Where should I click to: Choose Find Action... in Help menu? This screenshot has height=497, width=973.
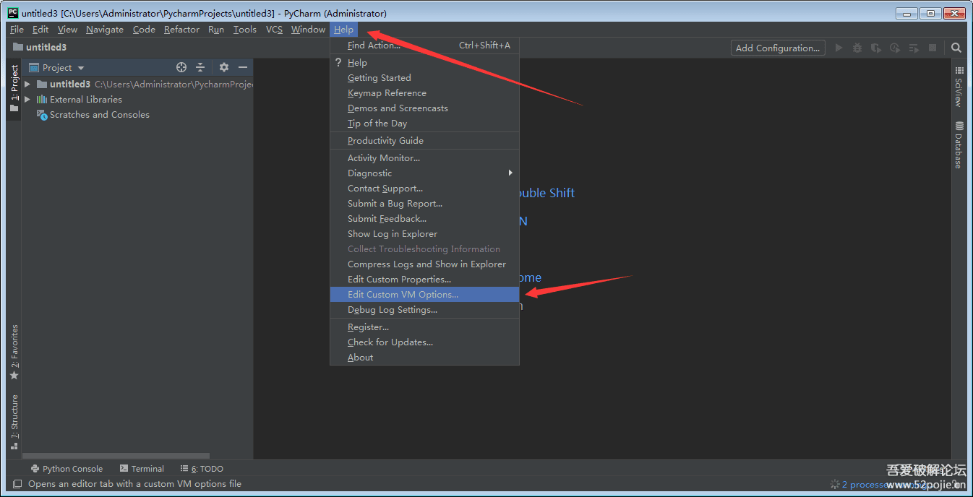click(x=424, y=46)
